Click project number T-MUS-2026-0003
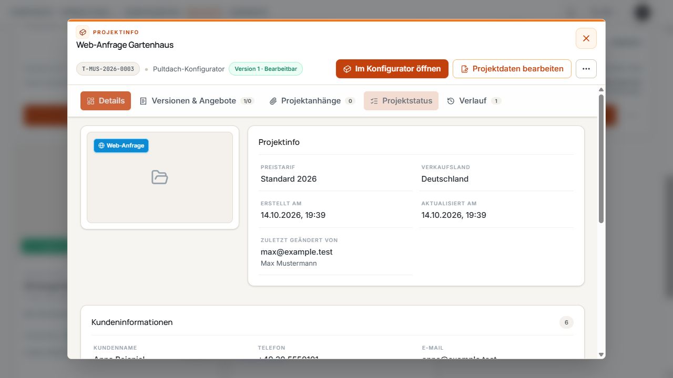This screenshot has height=378, width=673. [108, 69]
